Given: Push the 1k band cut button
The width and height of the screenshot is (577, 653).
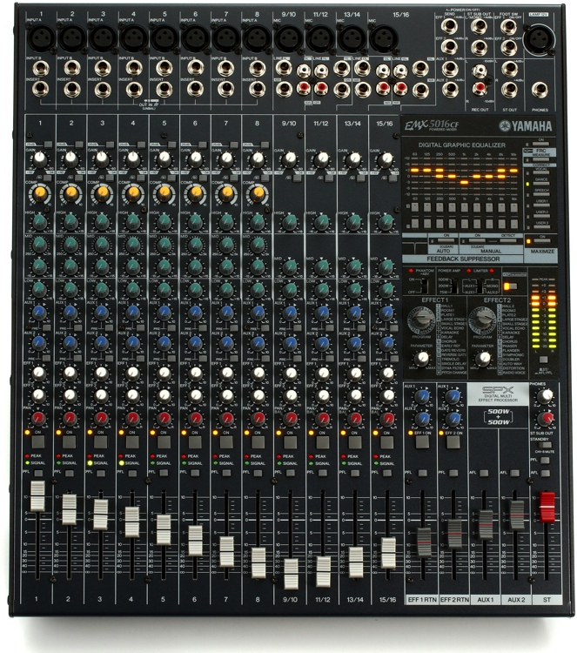Looking at the screenshot, I should pyautogui.click(x=464, y=224).
